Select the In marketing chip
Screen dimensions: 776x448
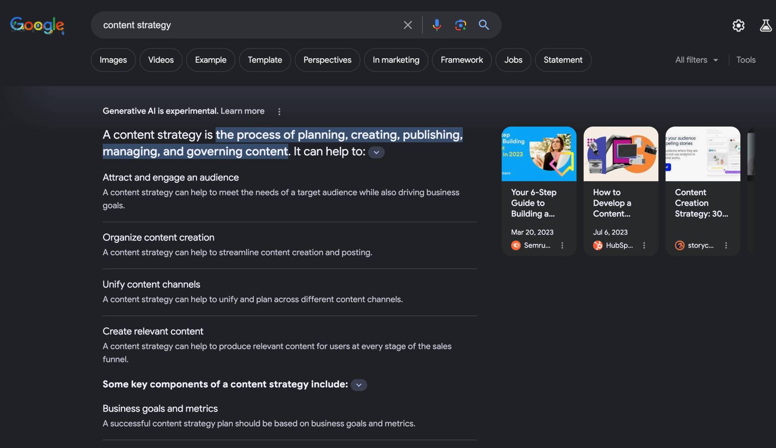(x=396, y=60)
